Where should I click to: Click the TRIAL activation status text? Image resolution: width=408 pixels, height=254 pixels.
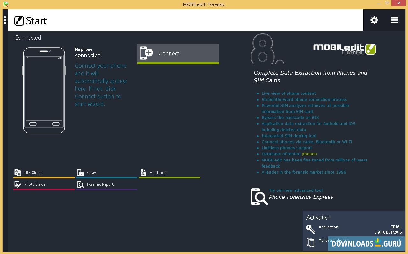click(396, 227)
